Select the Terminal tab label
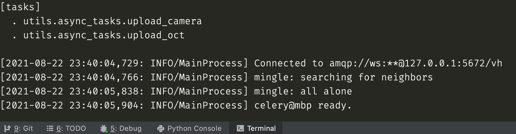Viewport: 516px width, 134px height. (x=262, y=128)
